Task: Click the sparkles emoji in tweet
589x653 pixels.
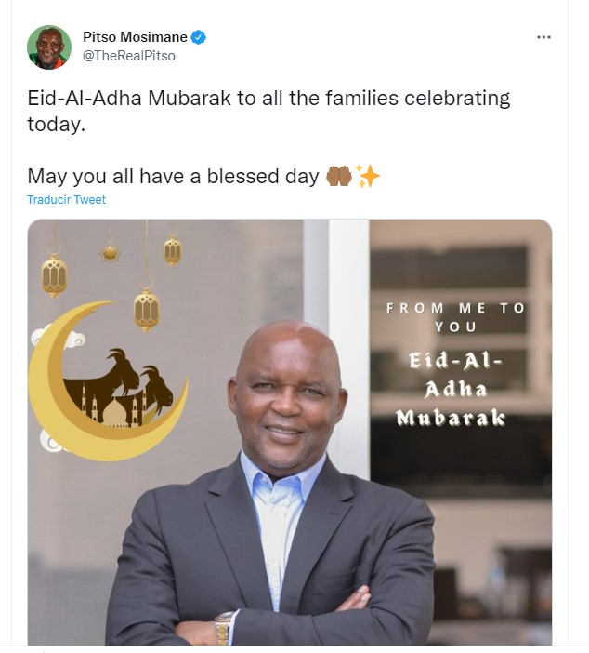Action: coord(367,176)
